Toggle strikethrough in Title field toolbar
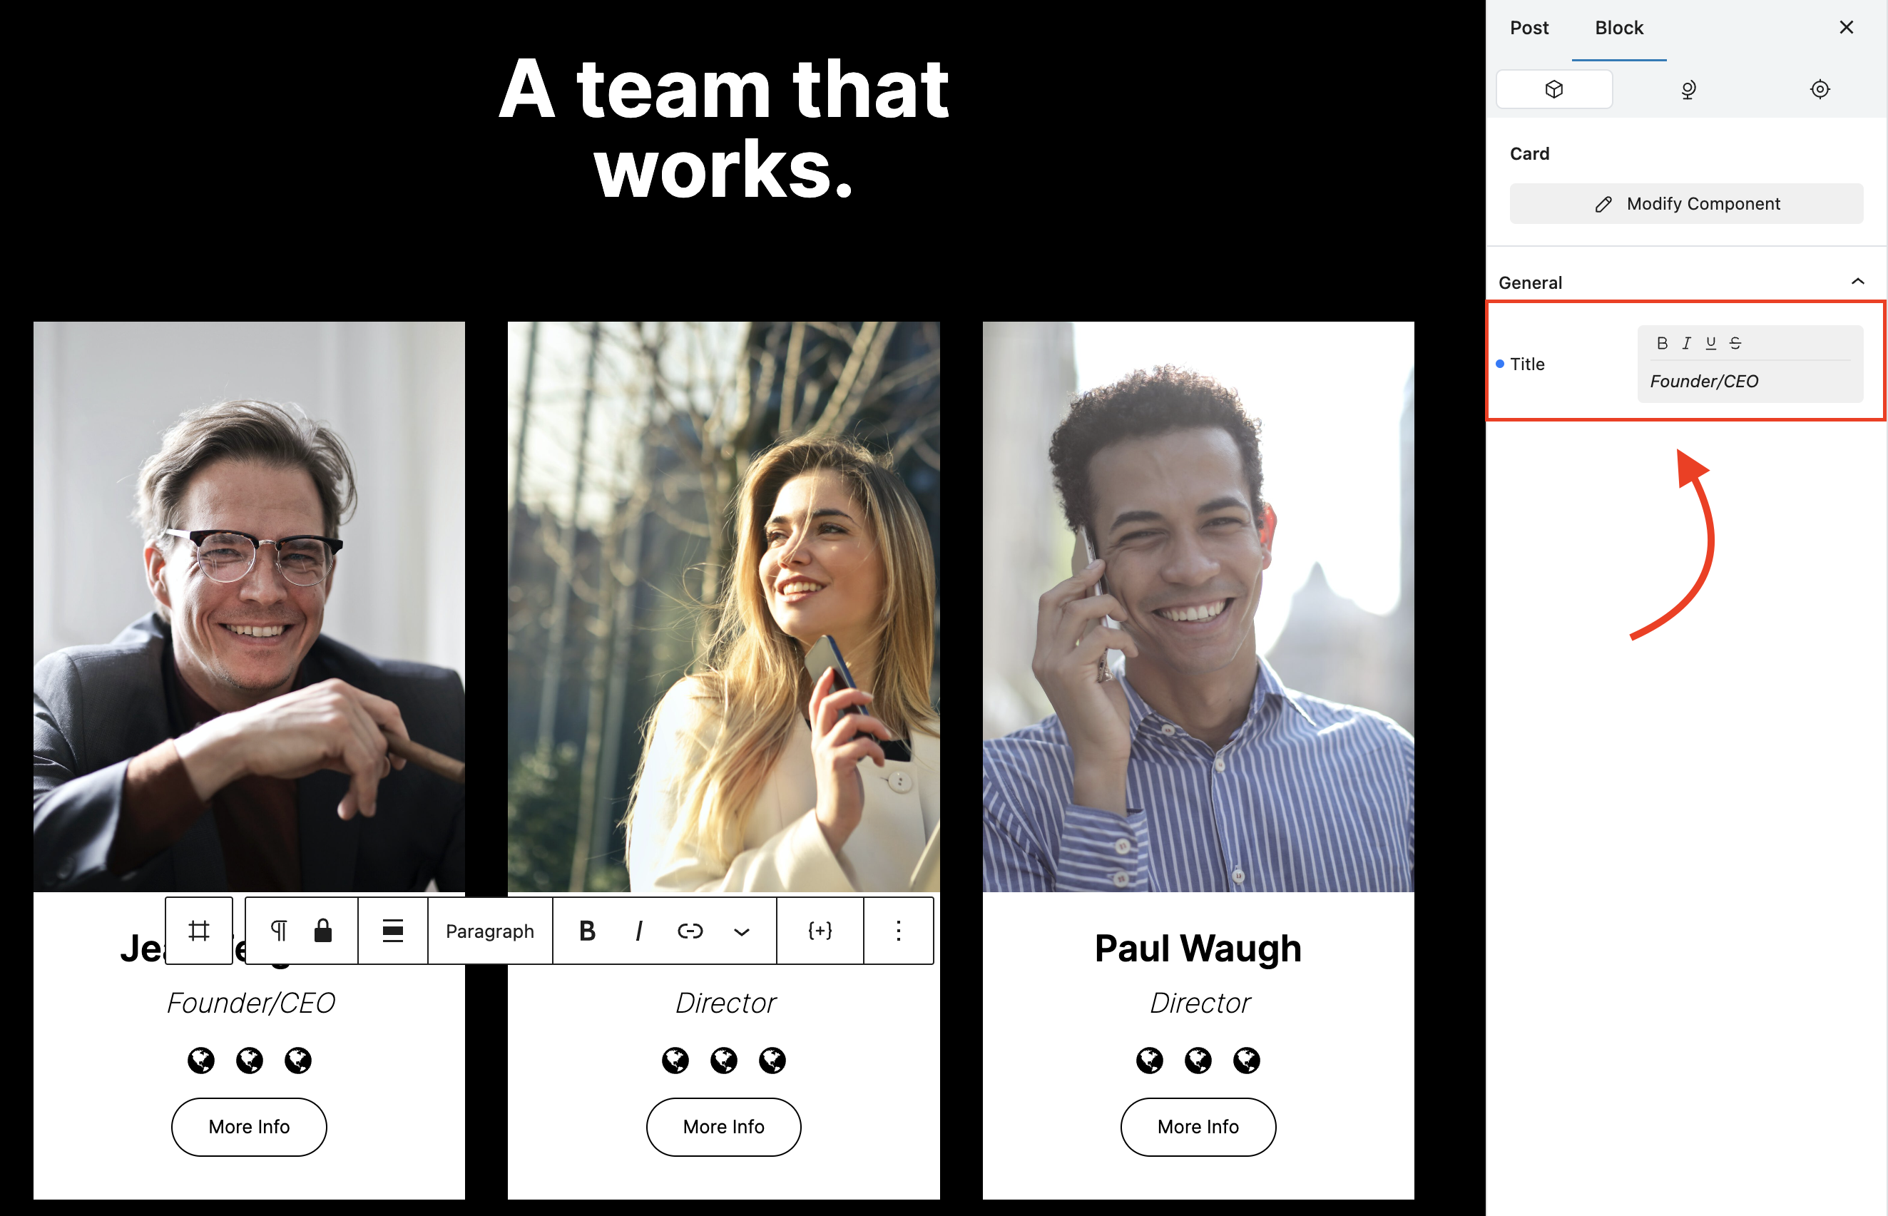The width and height of the screenshot is (1888, 1216). pos(1735,342)
